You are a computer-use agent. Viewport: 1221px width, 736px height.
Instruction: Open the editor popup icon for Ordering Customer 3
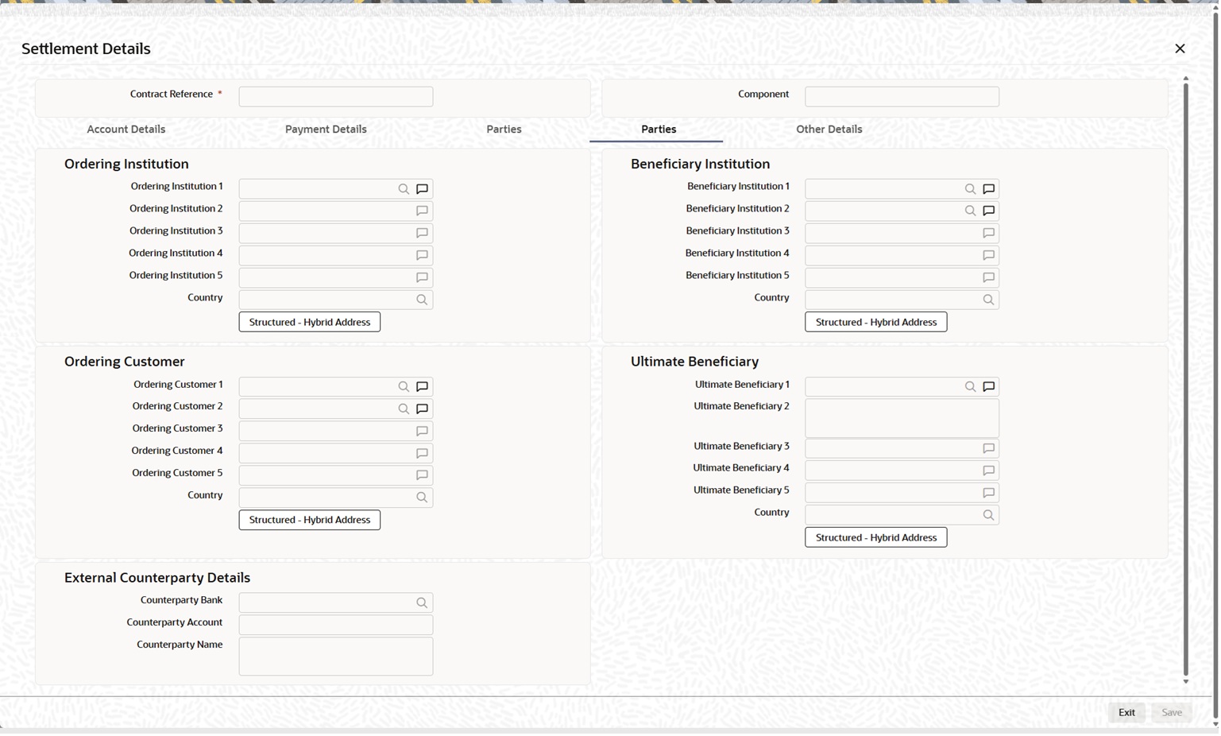423,432
